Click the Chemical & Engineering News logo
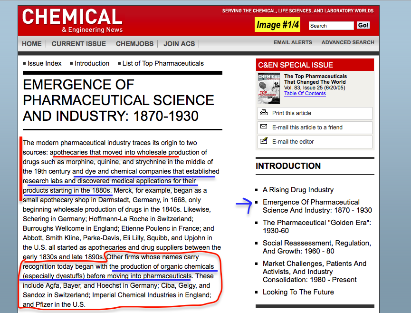This screenshot has height=313, width=411. pos(72,20)
